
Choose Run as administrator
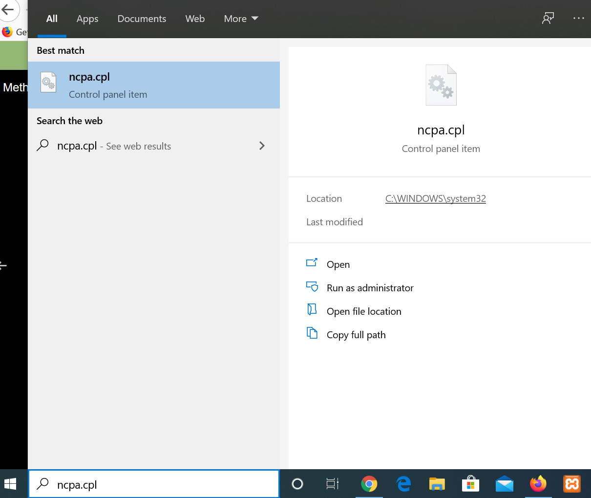(370, 288)
